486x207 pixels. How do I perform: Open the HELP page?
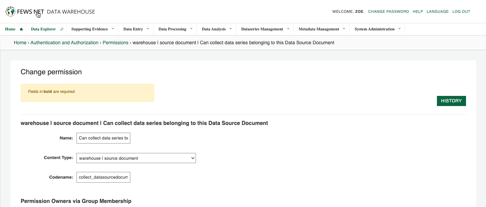418,11
